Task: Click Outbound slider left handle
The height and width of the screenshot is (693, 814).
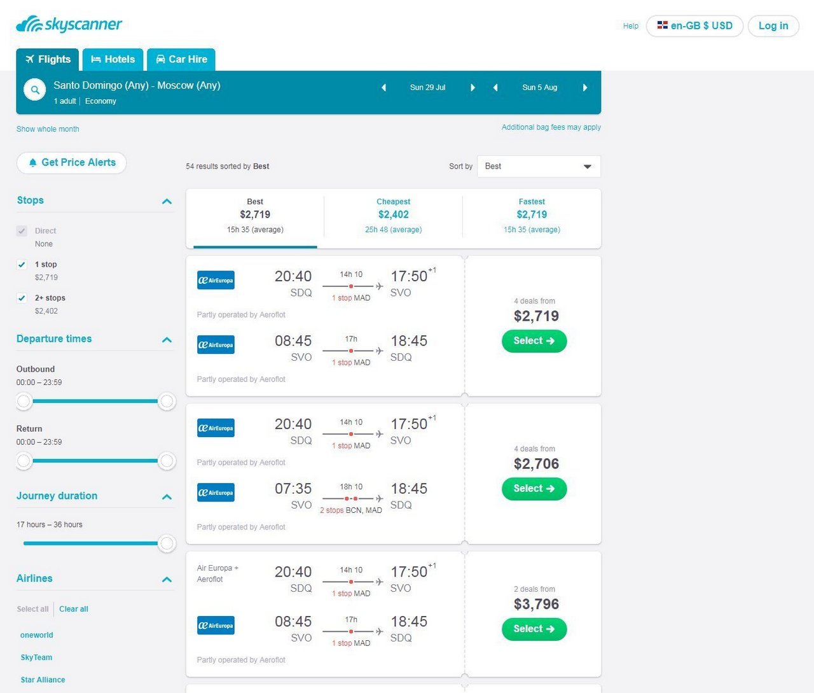Action: click(24, 401)
